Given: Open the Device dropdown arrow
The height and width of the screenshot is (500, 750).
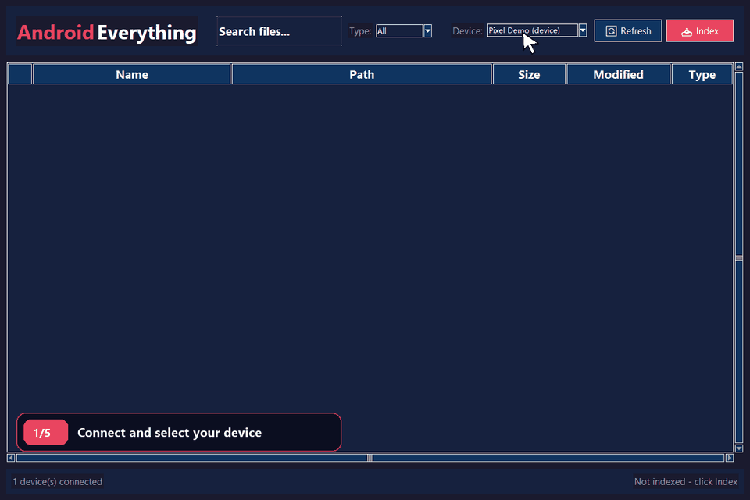Looking at the screenshot, I should [583, 30].
